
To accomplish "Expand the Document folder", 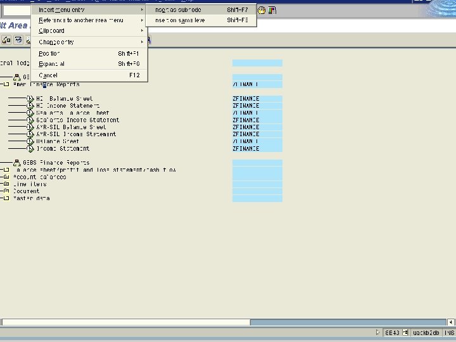I will tap(6, 191).
